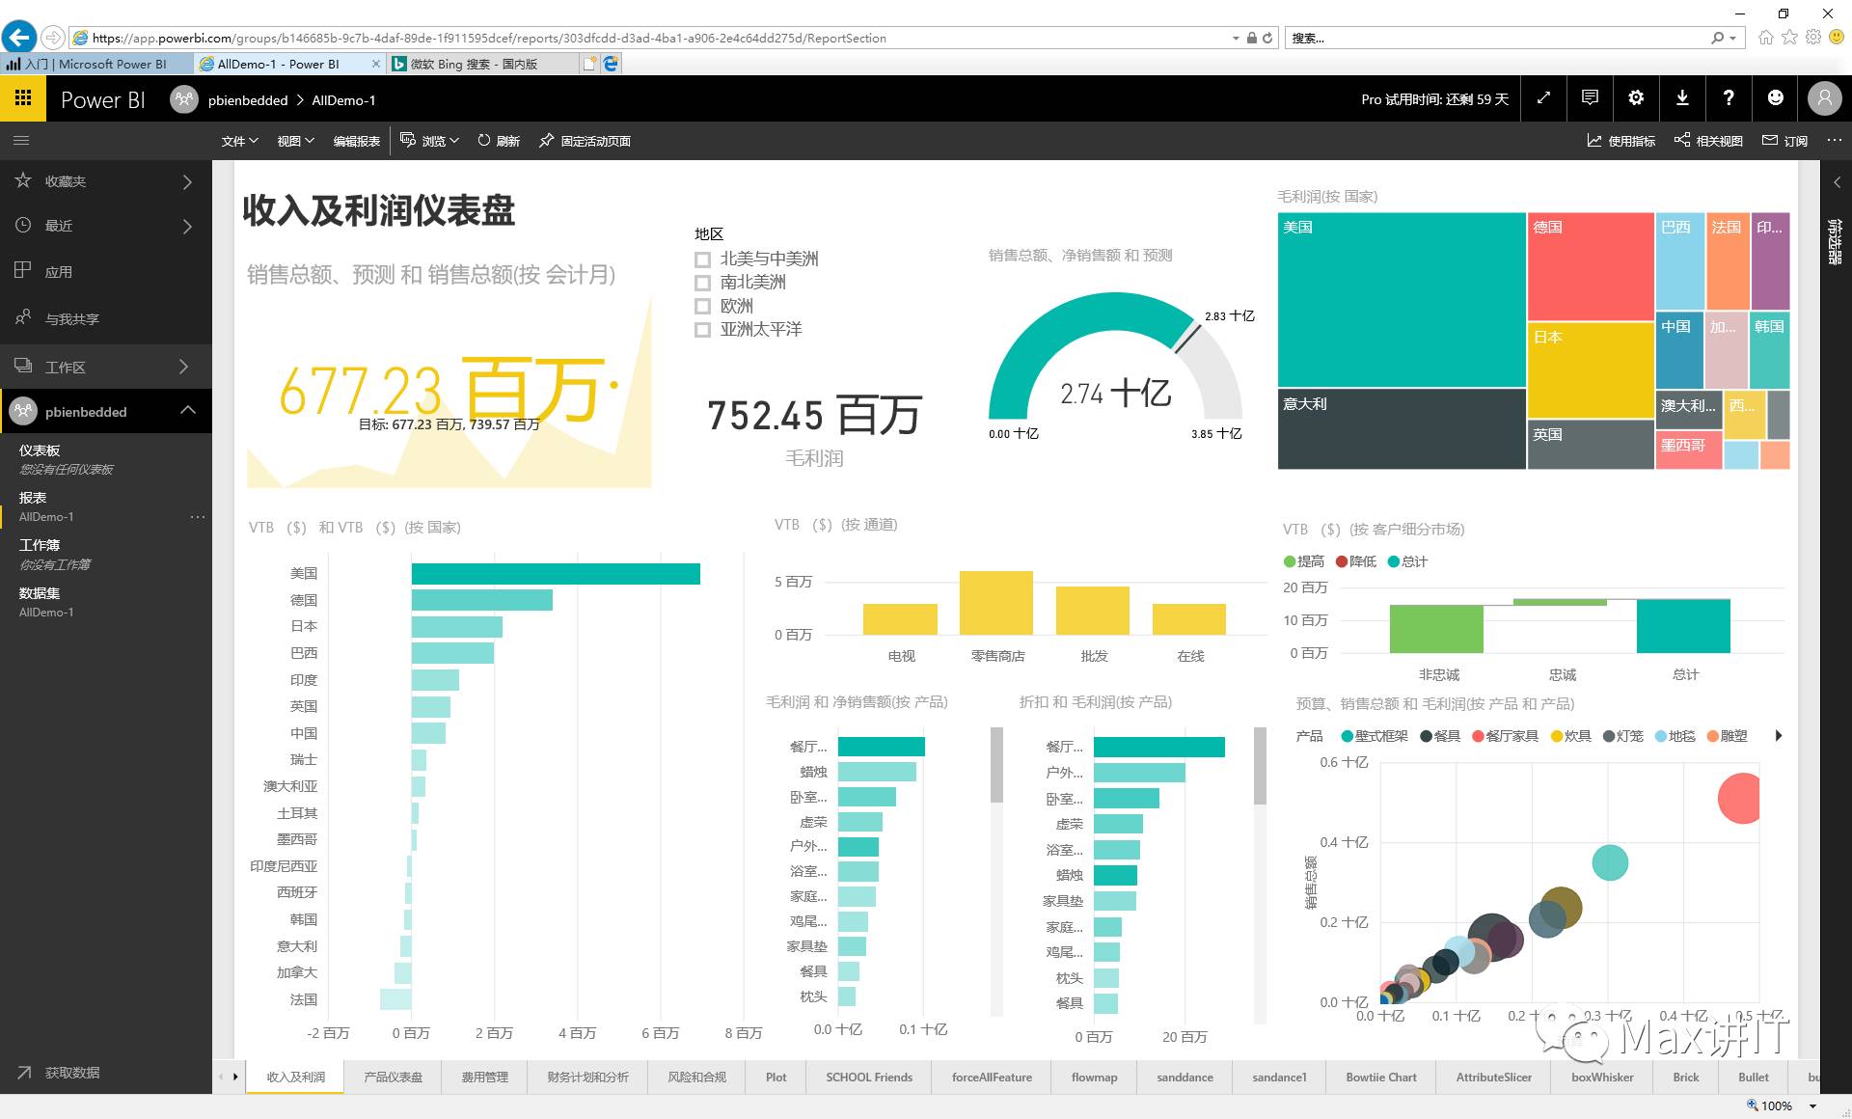Viewport: 1852px width, 1119px height.
Task: Open the notifications comment icon
Action: coord(1590,98)
